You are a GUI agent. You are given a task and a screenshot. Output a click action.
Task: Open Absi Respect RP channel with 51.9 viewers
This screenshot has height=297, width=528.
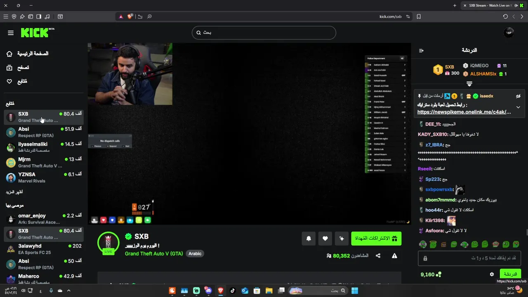pyautogui.click(x=44, y=132)
